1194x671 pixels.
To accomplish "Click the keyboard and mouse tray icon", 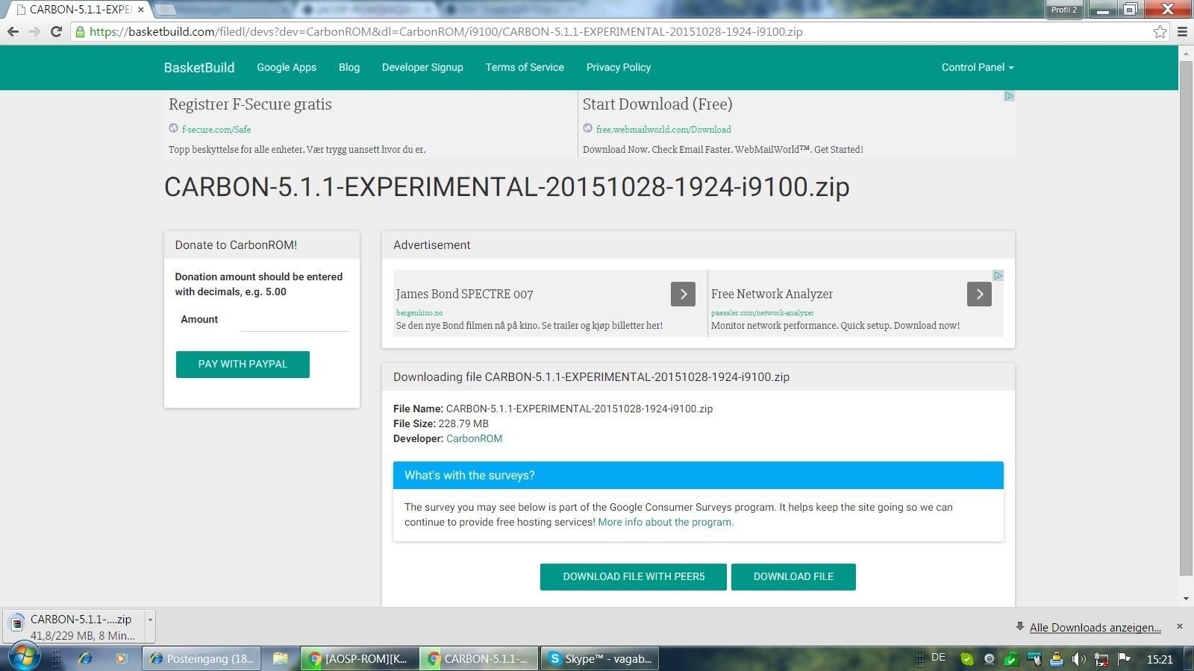I will (1034, 658).
